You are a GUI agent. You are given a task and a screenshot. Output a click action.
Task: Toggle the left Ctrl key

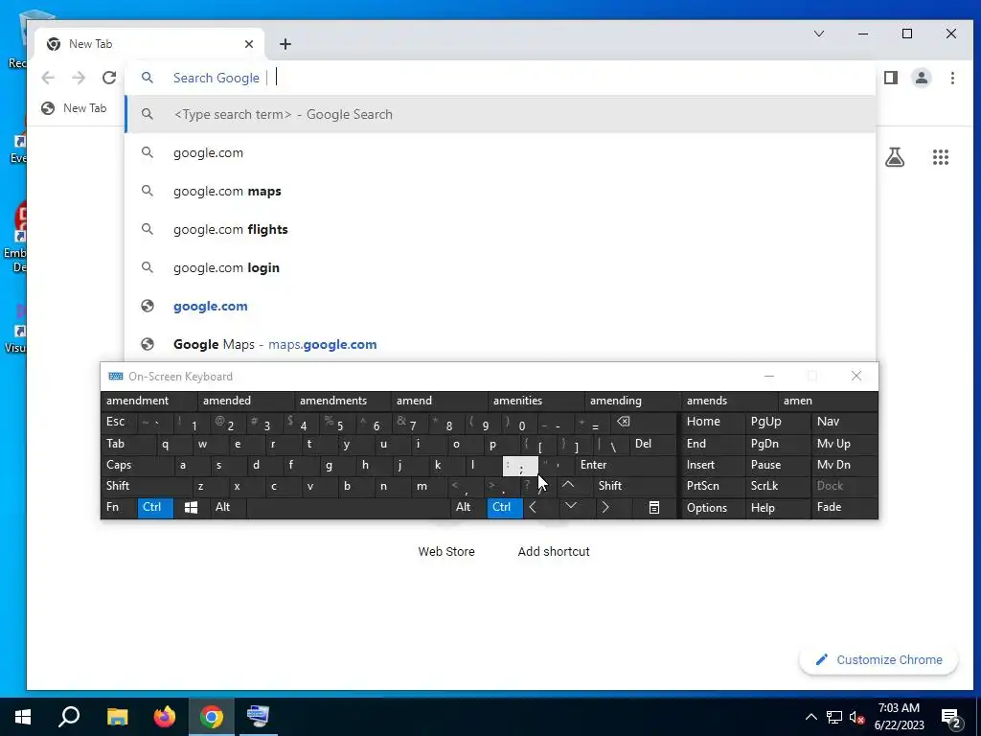coord(155,507)
